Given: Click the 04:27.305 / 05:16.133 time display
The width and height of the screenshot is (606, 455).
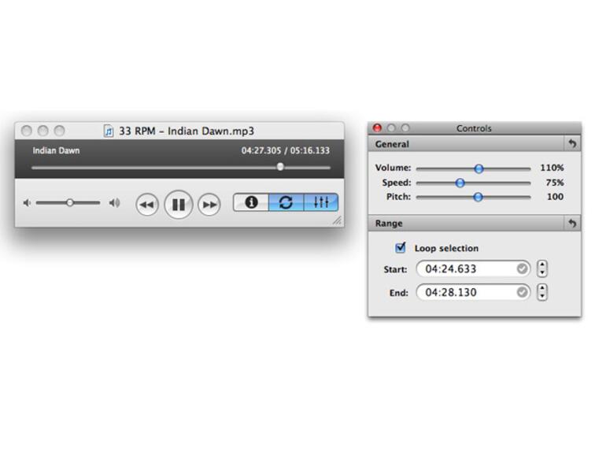Looking at the screenshot, I should (x=286, y=150).
